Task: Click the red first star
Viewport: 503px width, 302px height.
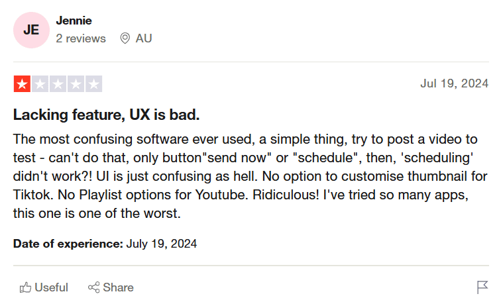Action: coord(22,84)
